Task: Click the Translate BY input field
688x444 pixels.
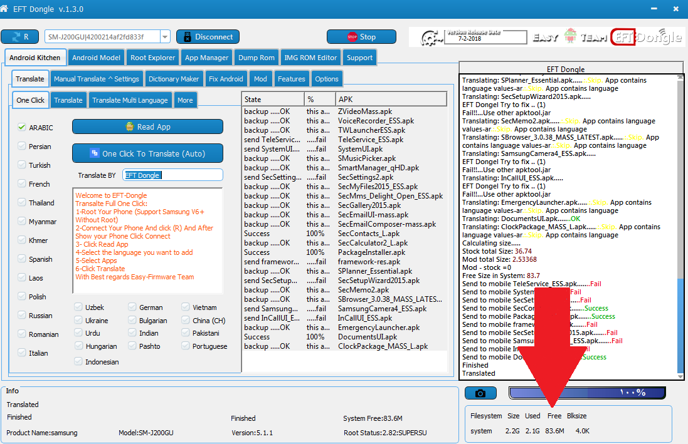Action: point(172,175)
